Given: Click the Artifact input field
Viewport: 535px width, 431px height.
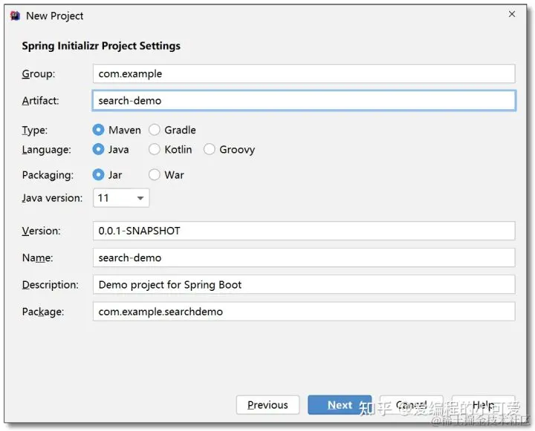Looking at the screenshot, I should (x=304, y=100).
